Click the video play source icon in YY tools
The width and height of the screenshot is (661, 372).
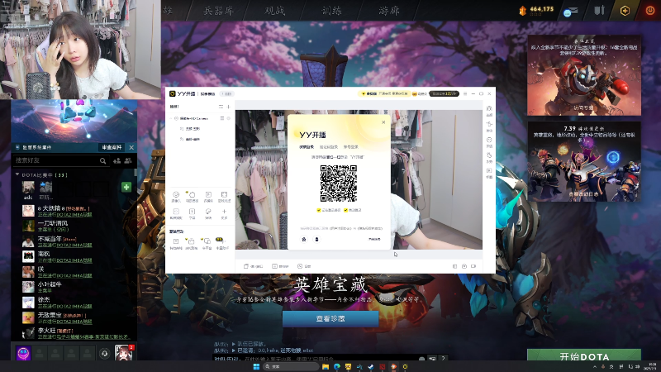208,196
